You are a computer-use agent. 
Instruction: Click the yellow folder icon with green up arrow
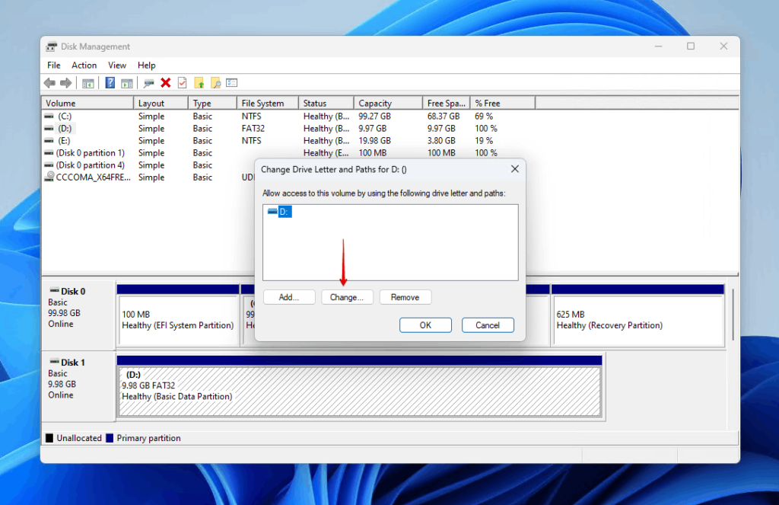pyautogui.click(x=199, y=82)
